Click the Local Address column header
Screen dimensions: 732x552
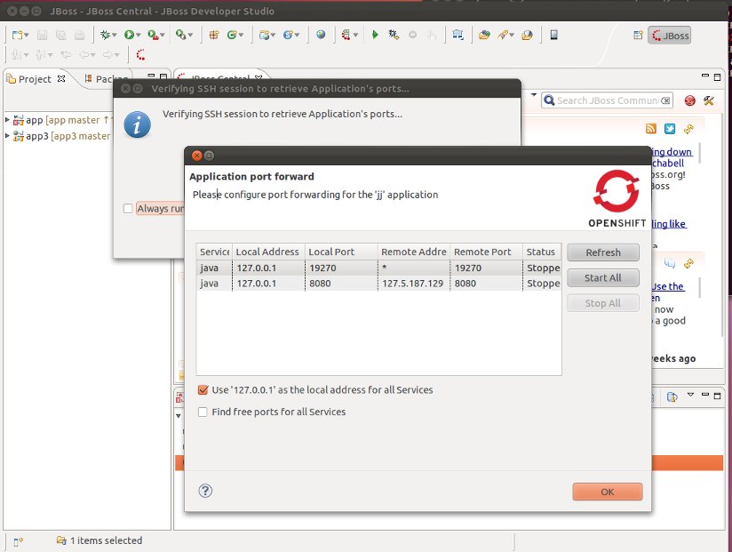pos(268,252)
